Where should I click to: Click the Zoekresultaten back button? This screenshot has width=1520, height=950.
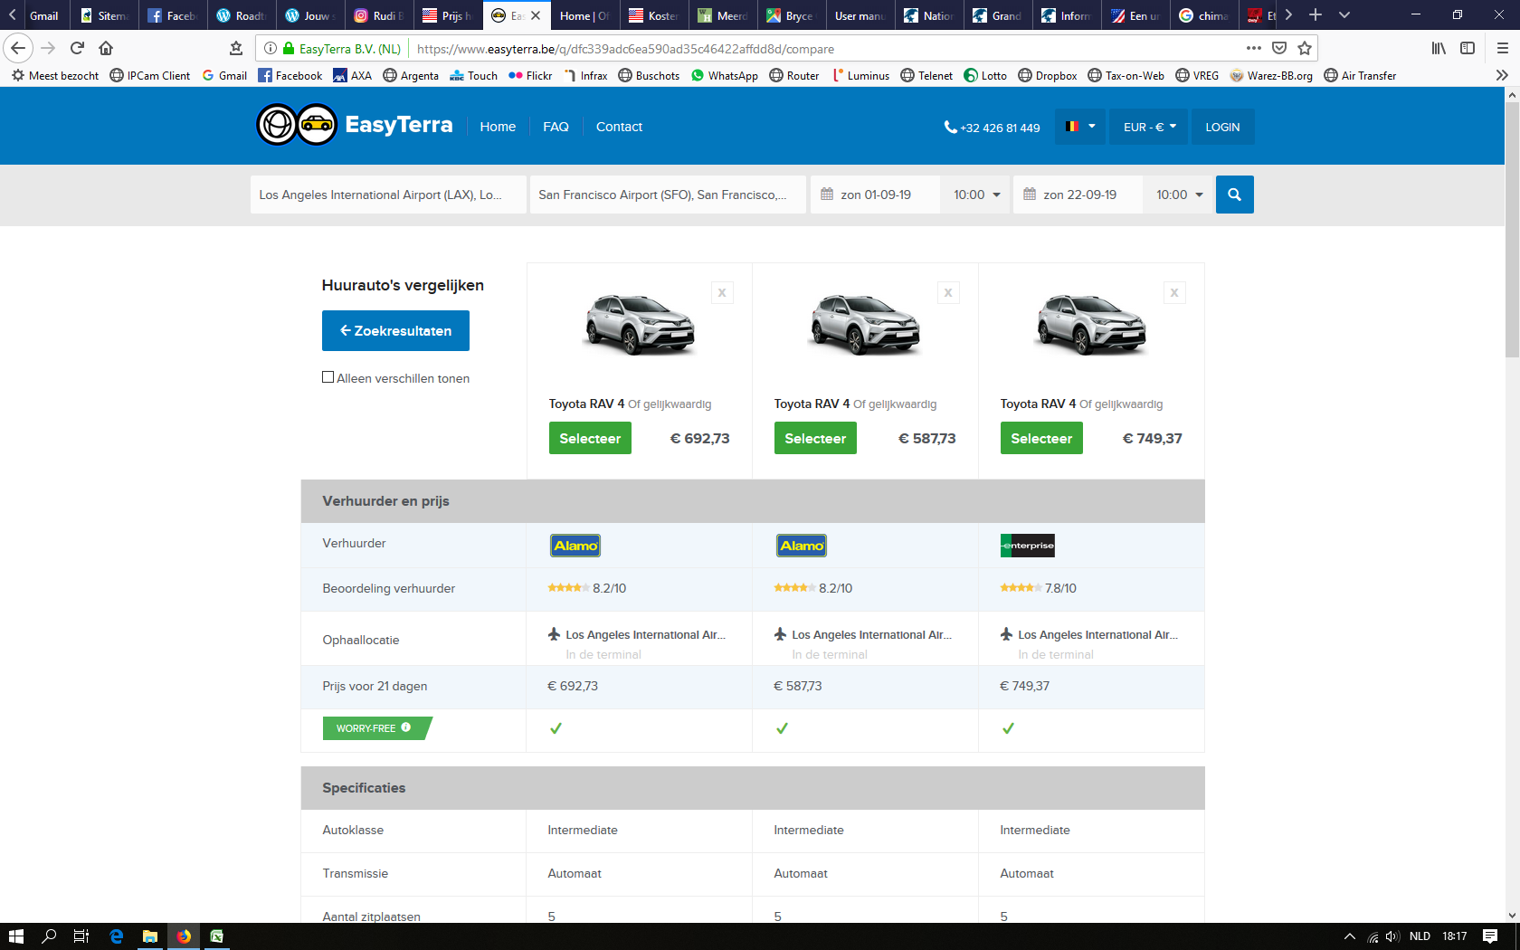[395, 330]
